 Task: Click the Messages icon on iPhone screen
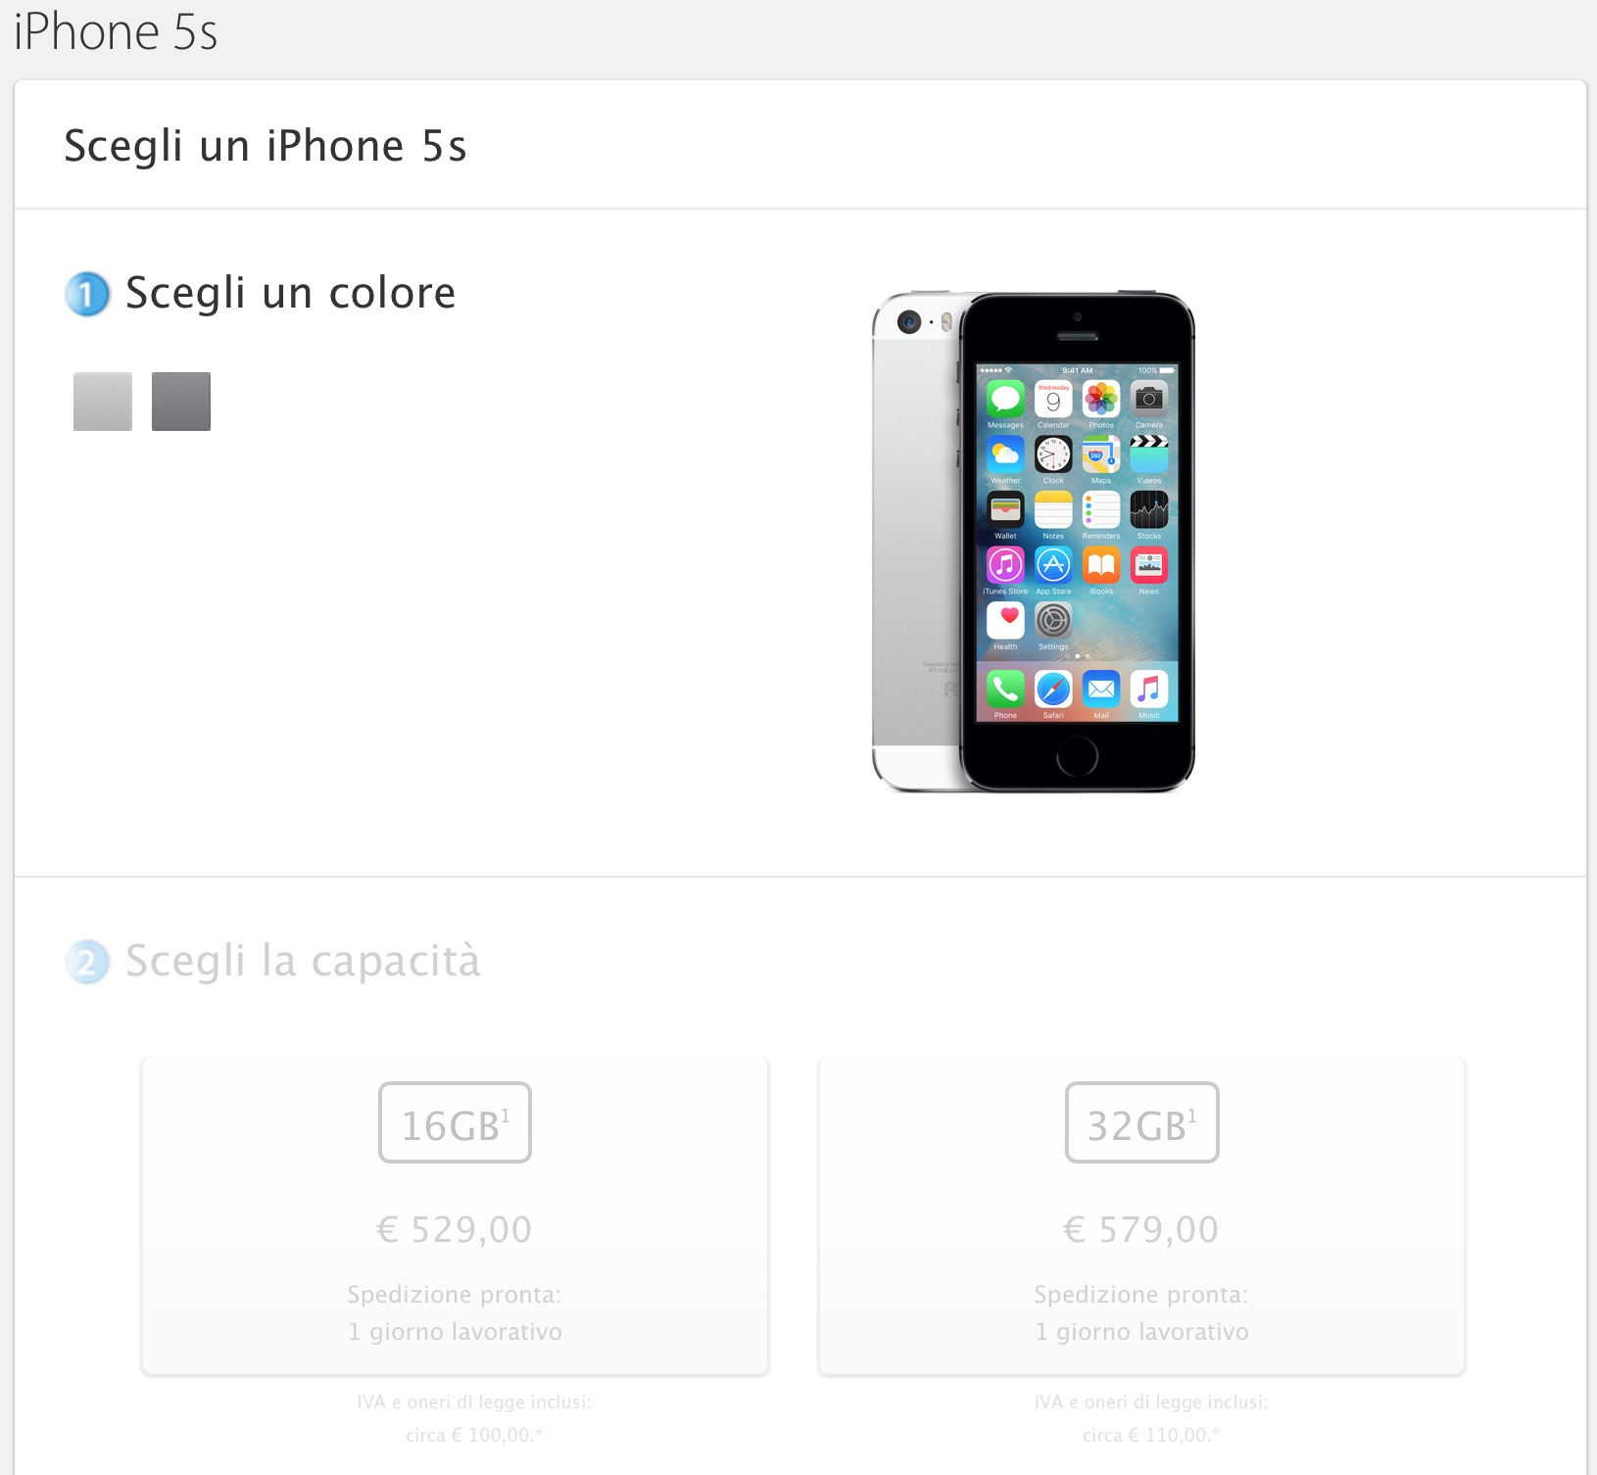click(1005, 399)
